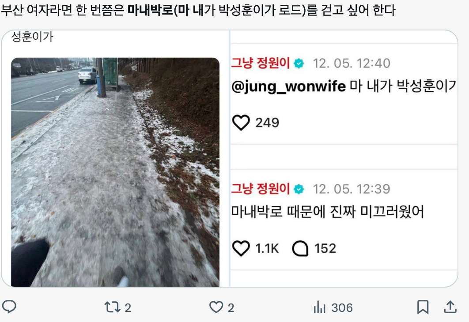Click the verified badge next to 그냥 정원이
469x322 pixels.
click(x=299, y=63)
